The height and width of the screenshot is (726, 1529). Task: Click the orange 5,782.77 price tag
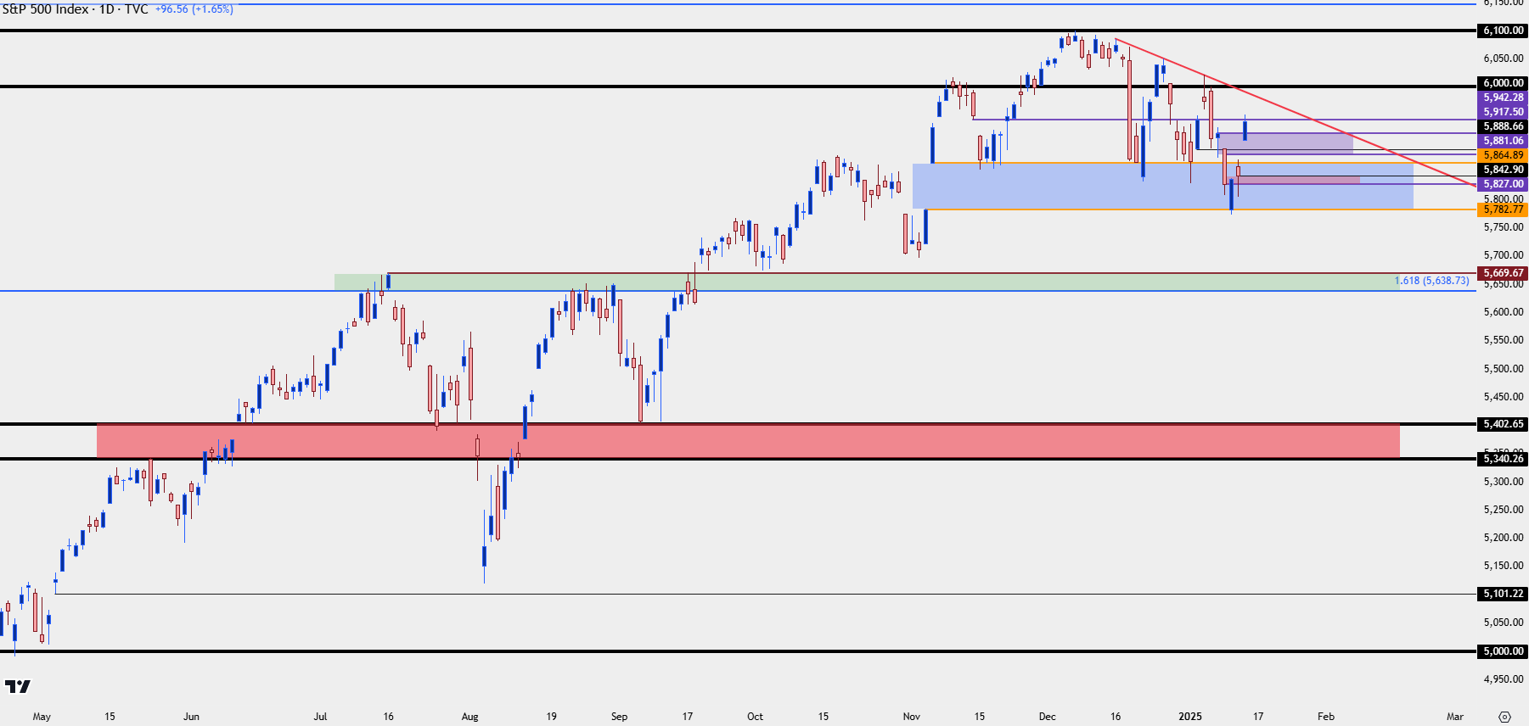pyautogui.click(x=1504, y=209)
